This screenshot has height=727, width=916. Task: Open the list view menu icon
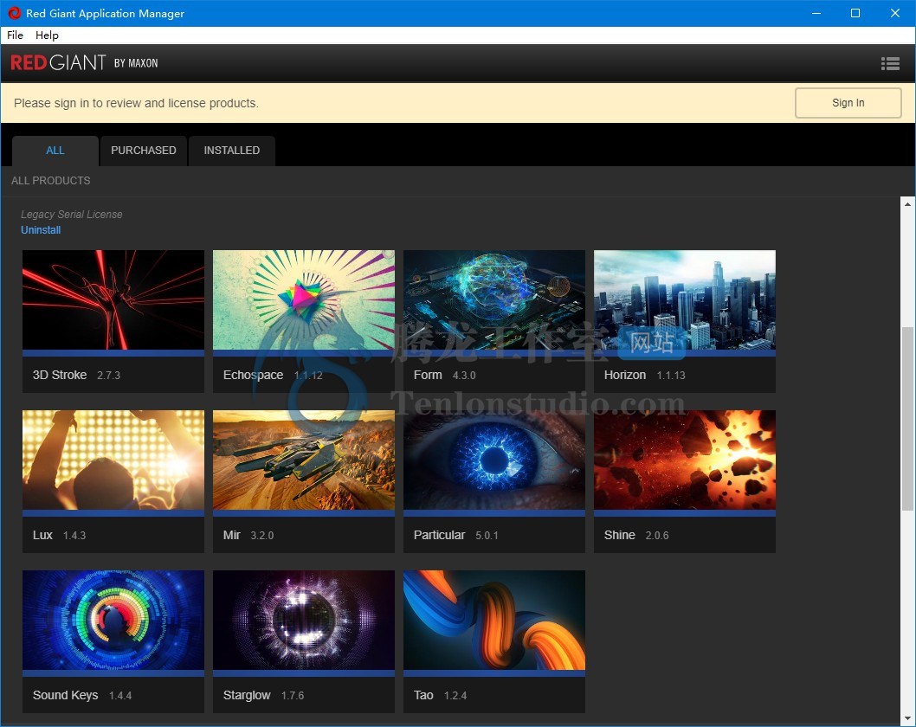[x=890, y=64]
